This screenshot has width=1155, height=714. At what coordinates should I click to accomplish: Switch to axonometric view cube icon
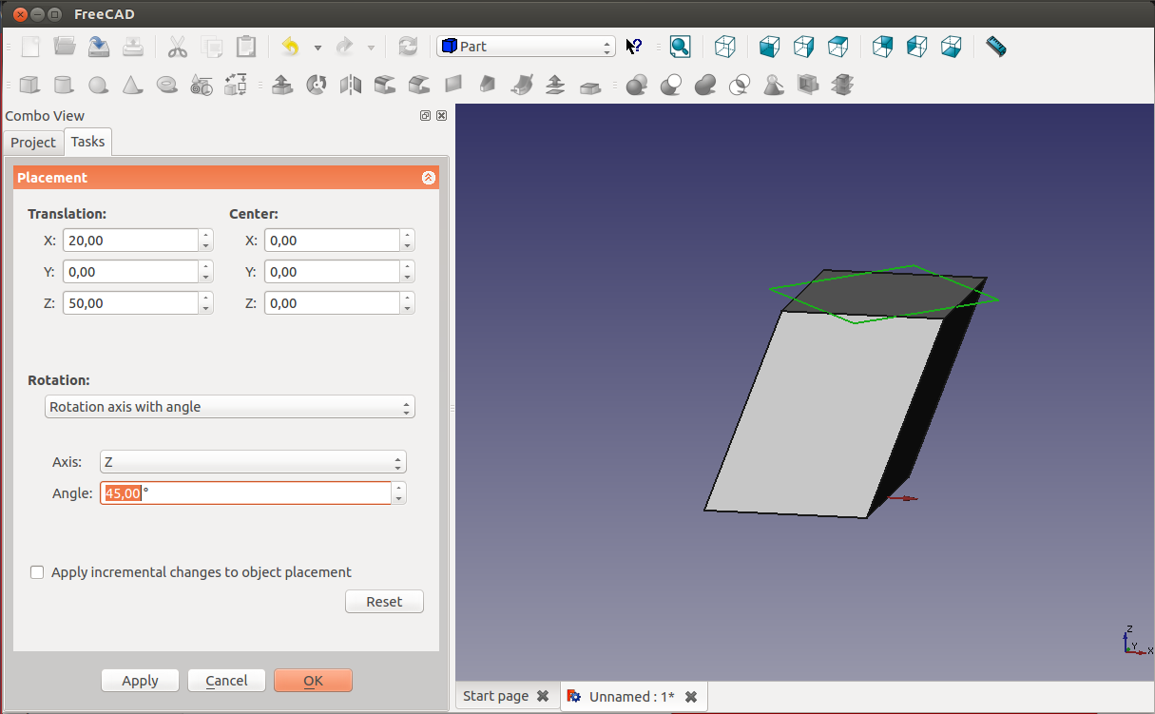tap(725, 46)
